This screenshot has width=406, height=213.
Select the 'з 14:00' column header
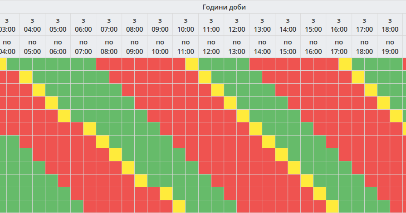(x=288, y=24)
